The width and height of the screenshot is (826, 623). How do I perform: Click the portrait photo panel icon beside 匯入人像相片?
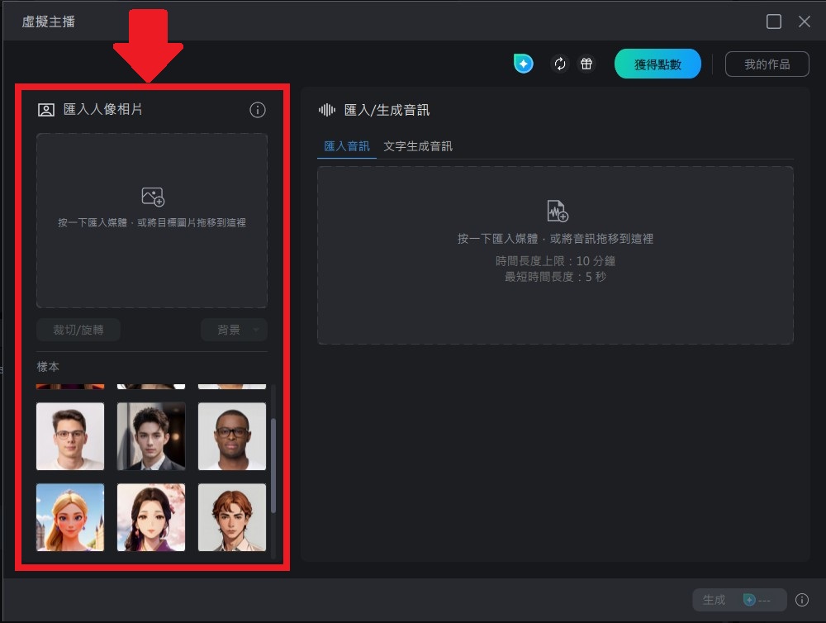(x=46, y=109)
